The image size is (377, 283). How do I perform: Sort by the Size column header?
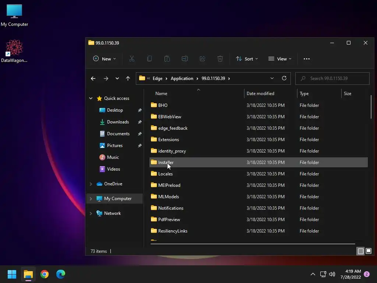point(348,94)
